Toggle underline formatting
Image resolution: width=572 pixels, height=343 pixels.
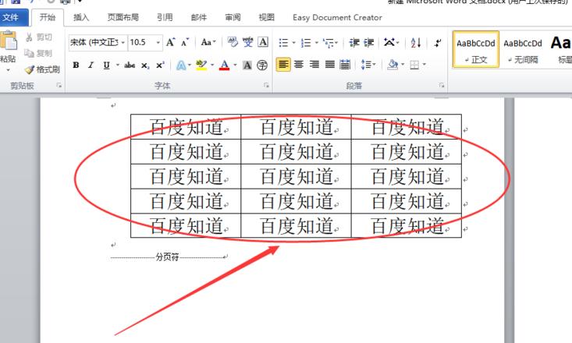106,65
